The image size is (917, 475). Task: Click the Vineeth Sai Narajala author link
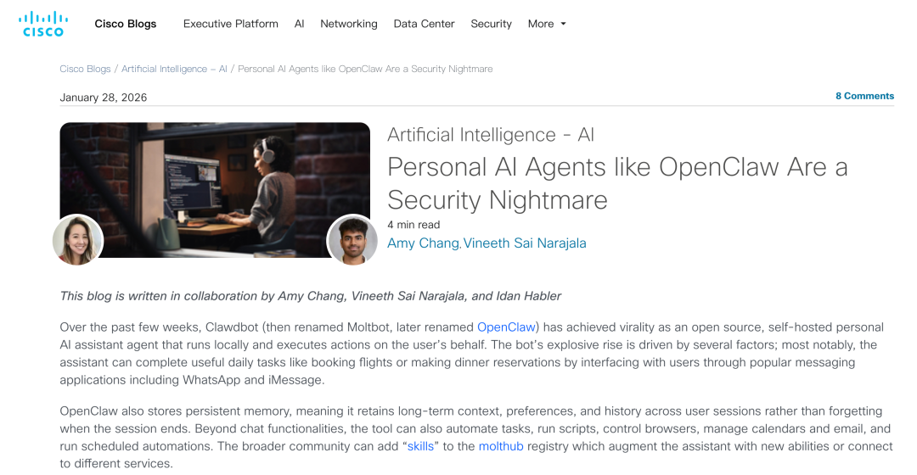[525, 243]
